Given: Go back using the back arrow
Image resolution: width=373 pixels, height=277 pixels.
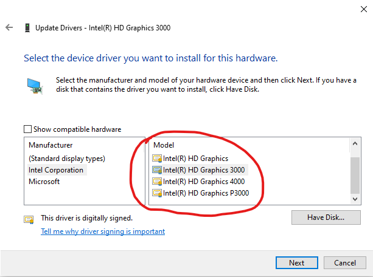Looking at the screenshot, I should coord(9,27).
